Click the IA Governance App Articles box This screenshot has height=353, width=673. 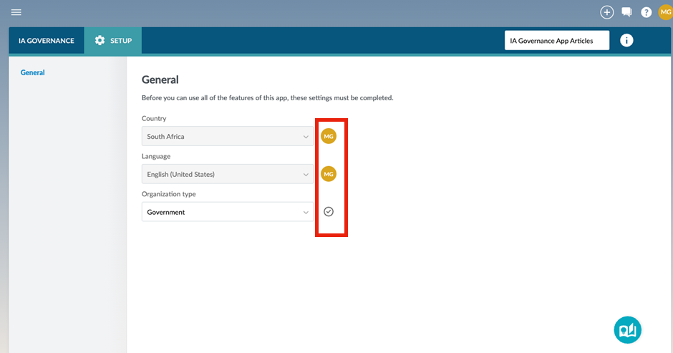click(x=556, y=41)
